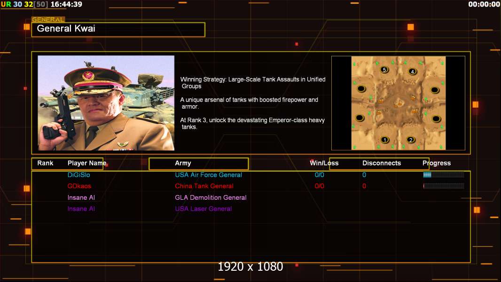This screenshot has height=282, width=501.
Task: Click the Army column header
Action: click(183, 163)
